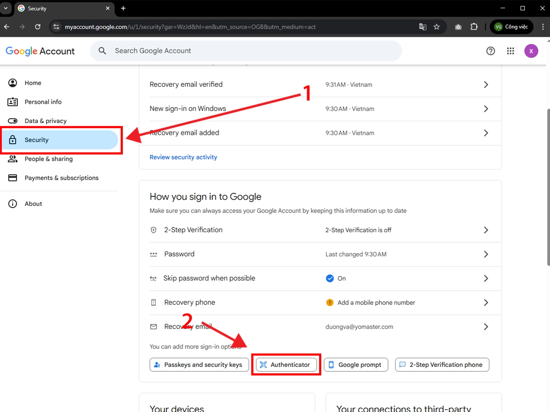Open Chrome three-dot menu
Viewport: 550px width, 412px height.
[542, 27]
